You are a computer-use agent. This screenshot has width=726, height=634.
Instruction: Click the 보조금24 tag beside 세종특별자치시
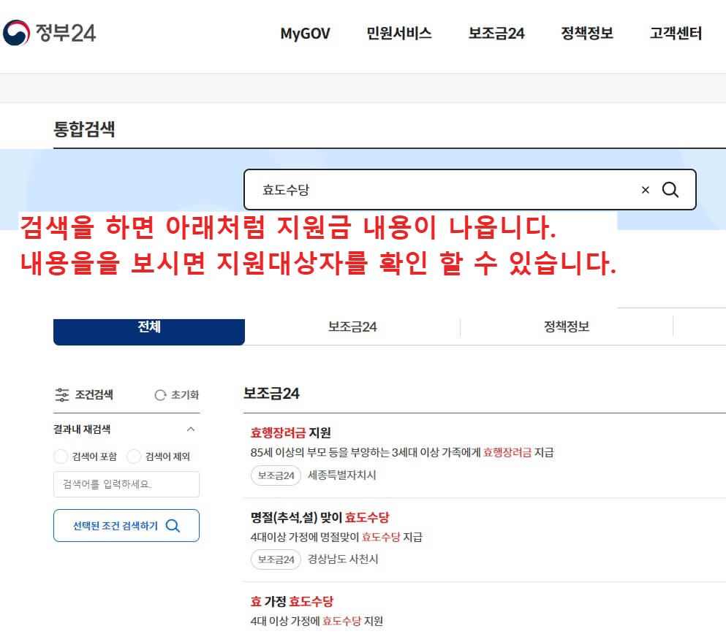tap(276, 475)
